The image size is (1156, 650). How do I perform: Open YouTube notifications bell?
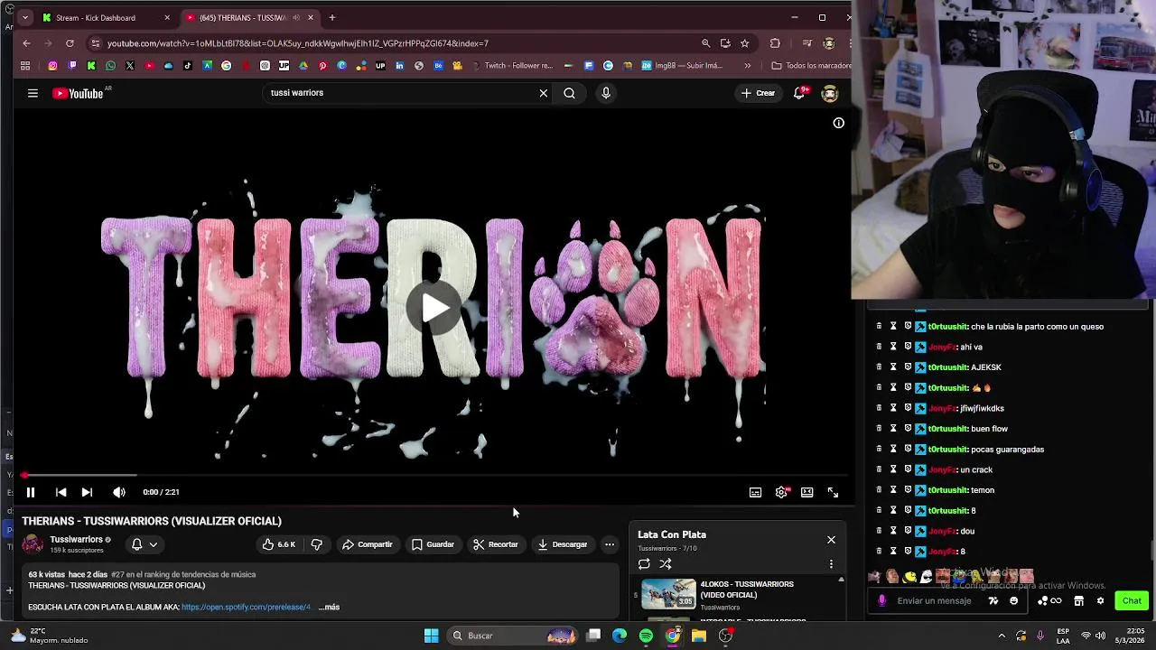click(799, 93)
